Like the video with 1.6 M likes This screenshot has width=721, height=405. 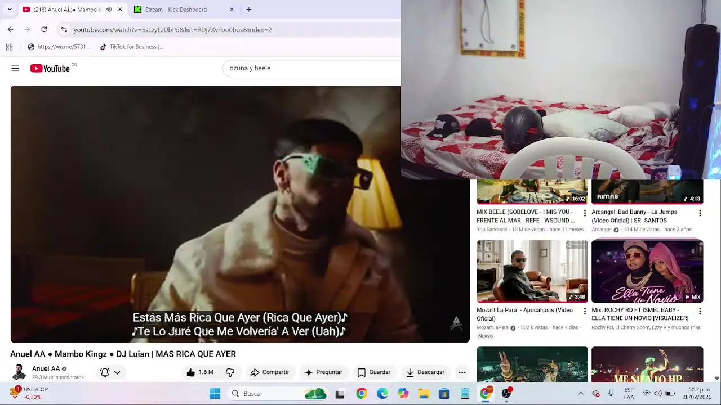click(200, 372)
